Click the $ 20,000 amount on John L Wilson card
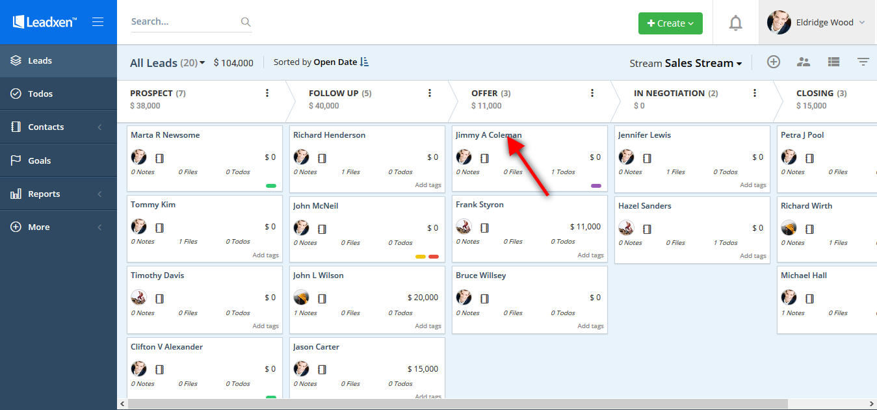 [x=423, y=298]
